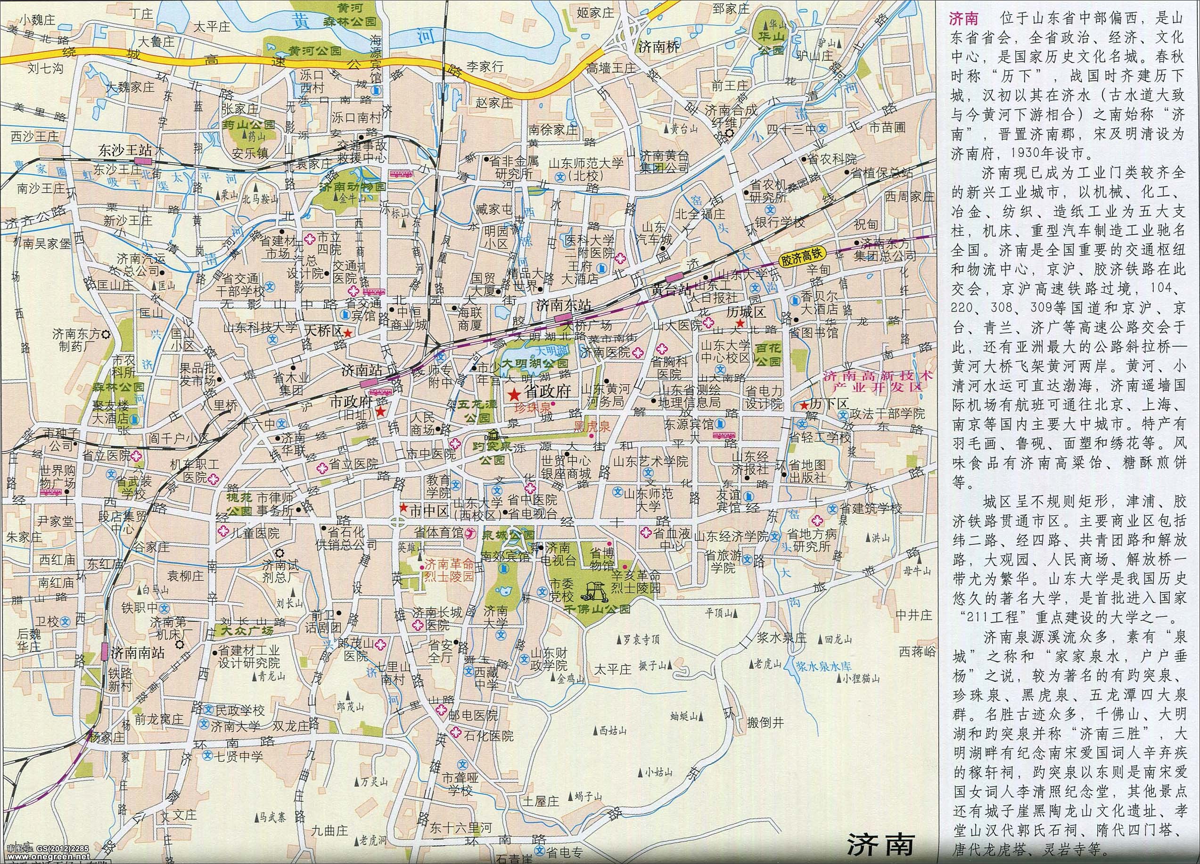This screenshot has height=864, width=1200.
Task: Click the 黄河森林公园 park label
Action: (x=351, y=15)
